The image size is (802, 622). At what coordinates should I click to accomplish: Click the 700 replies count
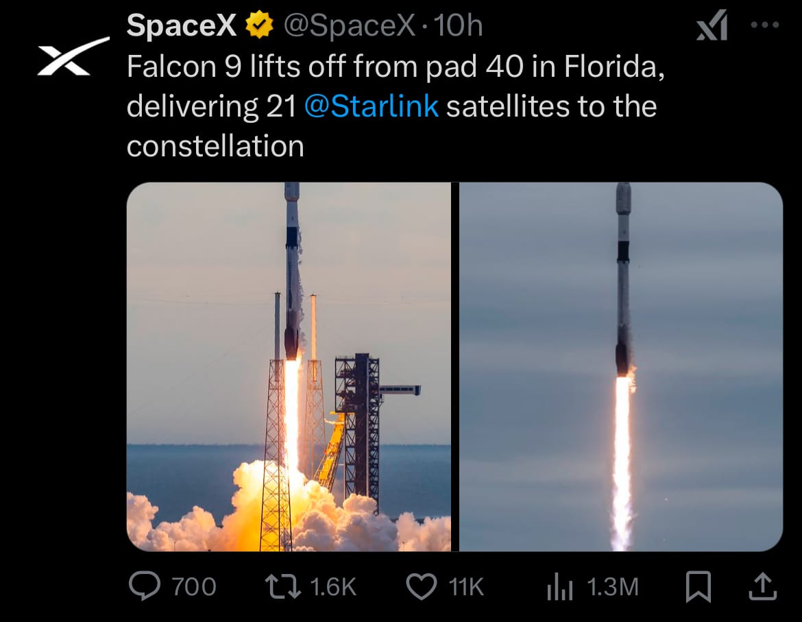[x=194, y=587]
